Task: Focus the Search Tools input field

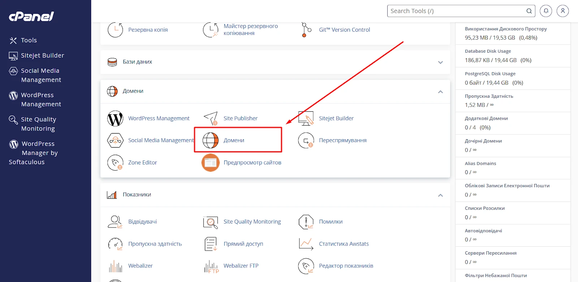Action: pyautogui.click(x=457, y=11)
